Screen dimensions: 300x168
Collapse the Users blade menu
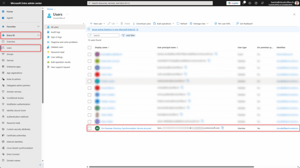tap(84, 24)
